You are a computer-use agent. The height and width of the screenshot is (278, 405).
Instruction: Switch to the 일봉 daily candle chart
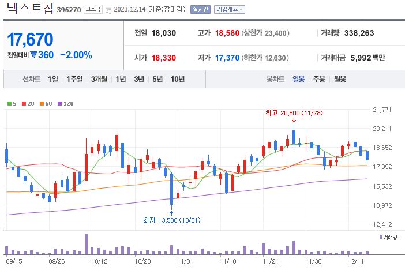point(298,79)
